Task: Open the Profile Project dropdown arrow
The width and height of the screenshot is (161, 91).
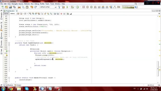Action: (x=80, y=7)
